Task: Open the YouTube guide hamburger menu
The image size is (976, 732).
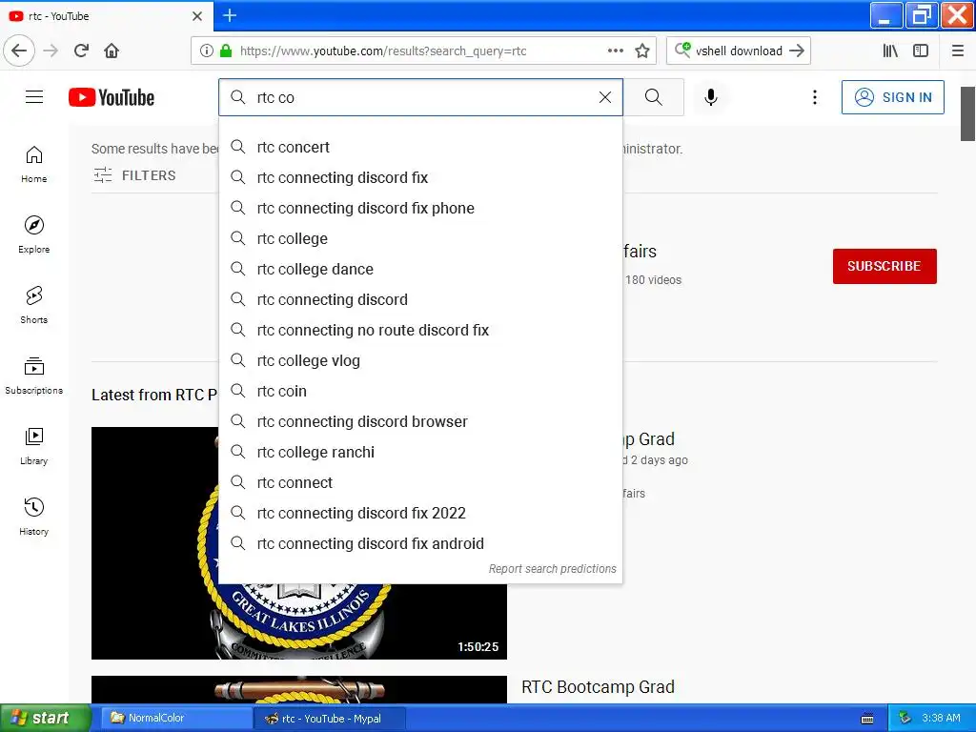Action: (x=34, y=97)
